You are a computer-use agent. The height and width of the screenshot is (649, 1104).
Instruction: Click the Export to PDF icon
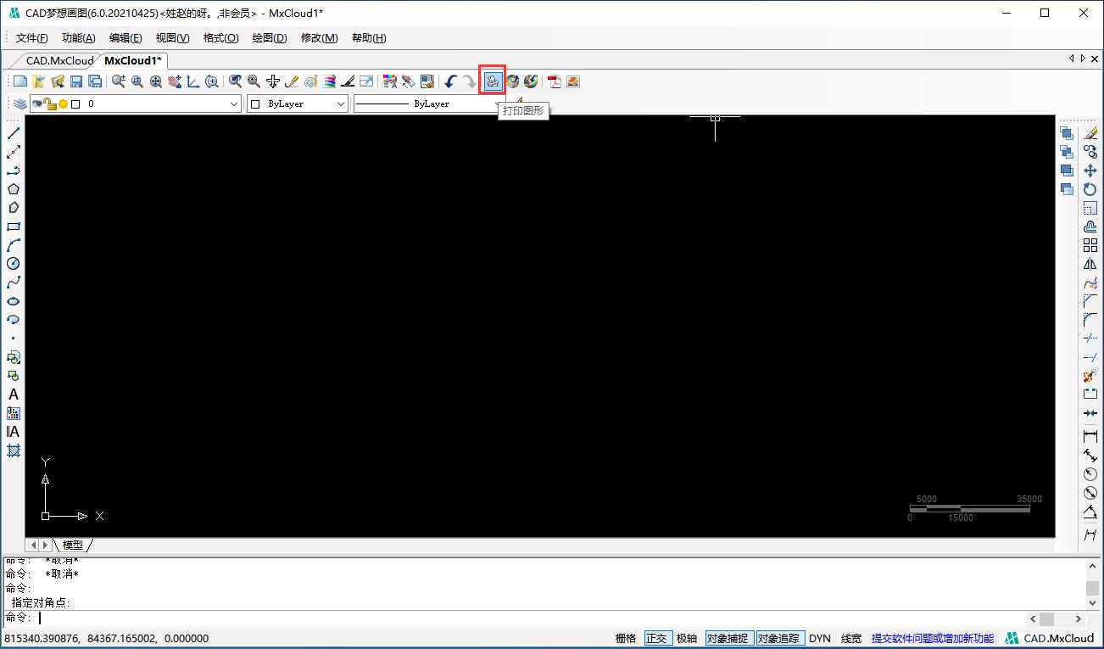[555, 81]
